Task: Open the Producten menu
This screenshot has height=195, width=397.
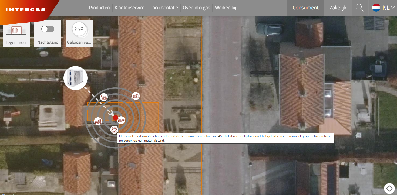Action: pyautogui.click(x=99, y=8)
